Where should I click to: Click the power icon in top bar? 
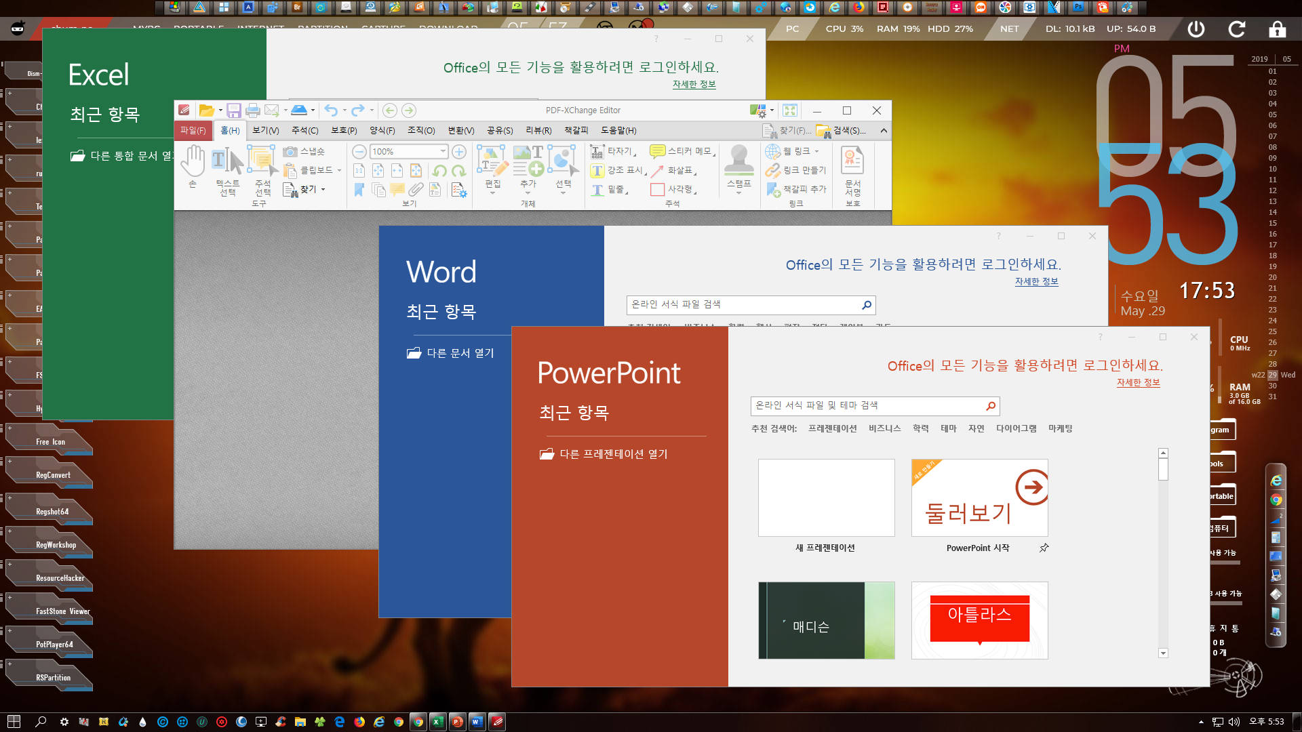[x=1196, y=29]
